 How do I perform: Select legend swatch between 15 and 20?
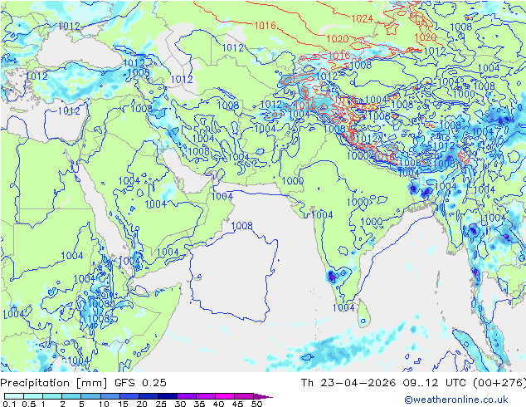click(129, 396)
